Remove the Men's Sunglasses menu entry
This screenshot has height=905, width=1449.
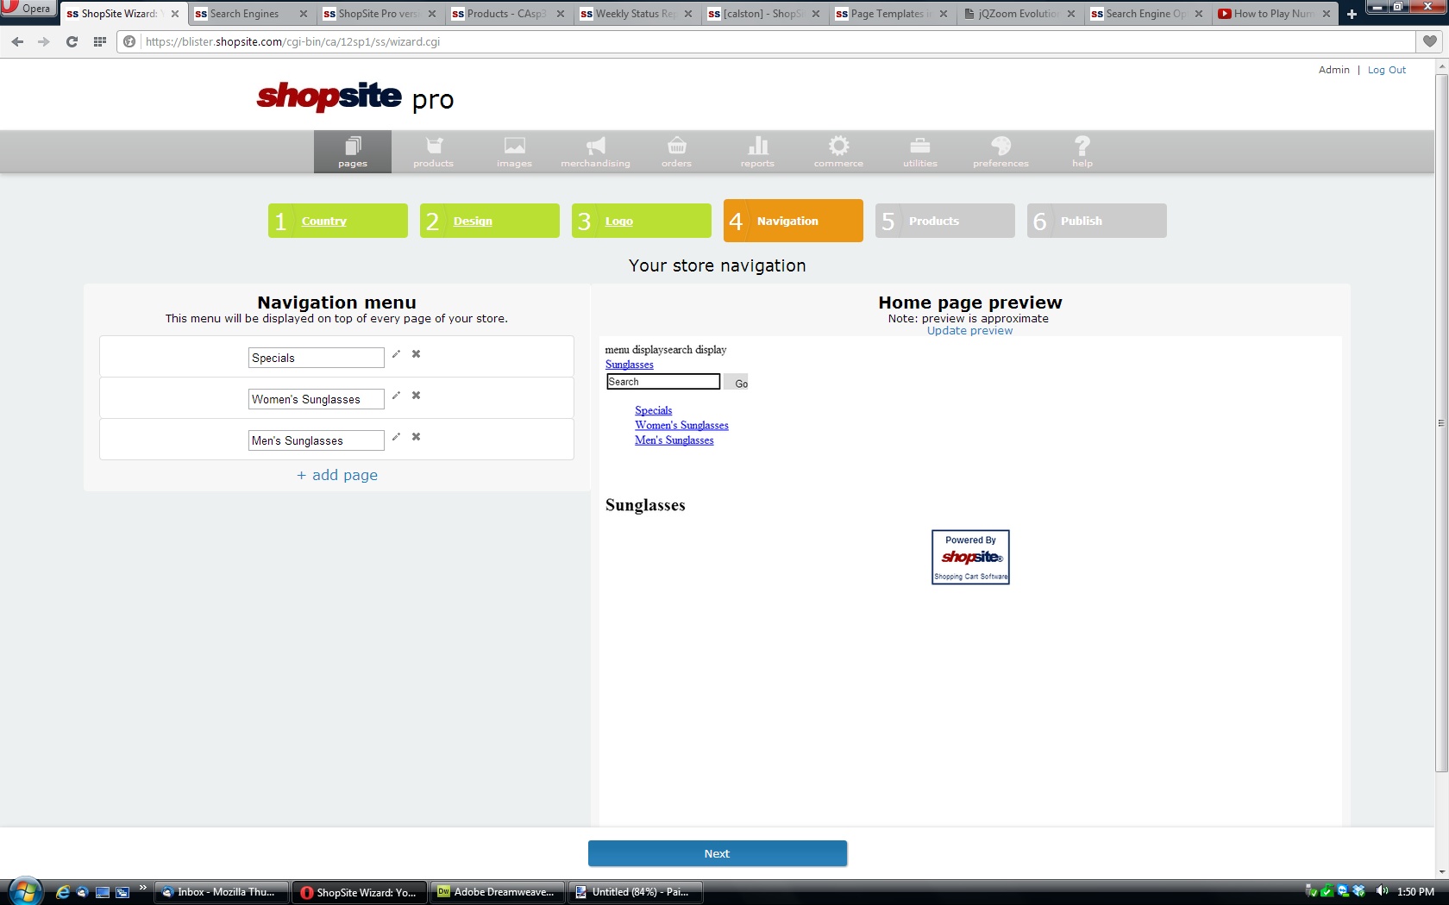416,437
